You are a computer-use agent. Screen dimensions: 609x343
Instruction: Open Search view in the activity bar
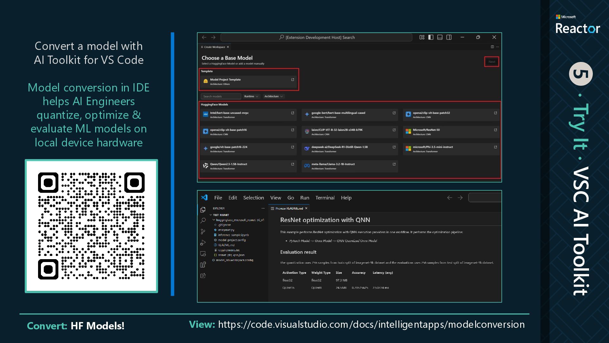tap(203, 220)
